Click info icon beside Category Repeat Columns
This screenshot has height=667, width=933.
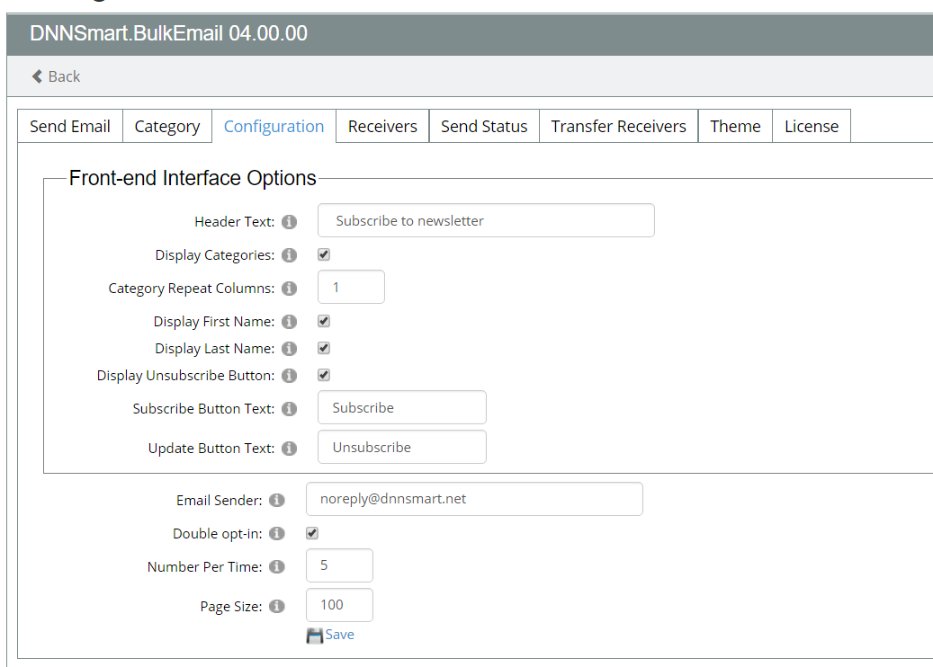point(289,289)
